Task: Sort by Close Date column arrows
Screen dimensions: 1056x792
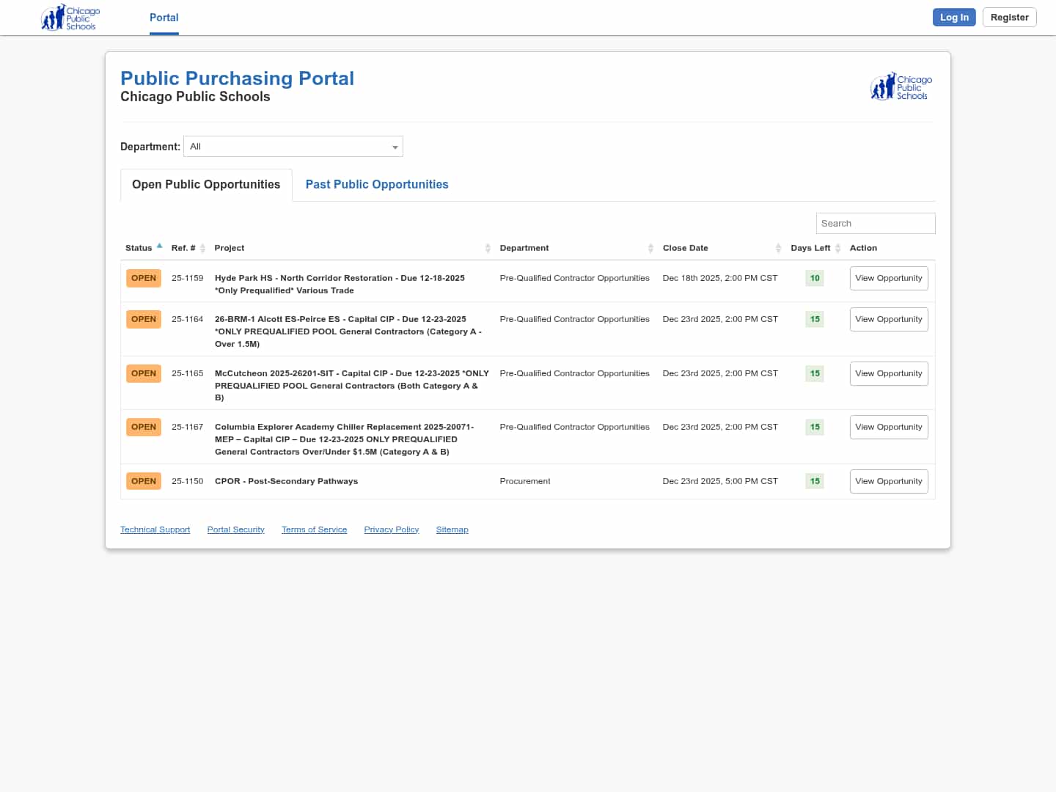Action: point(778,248)
